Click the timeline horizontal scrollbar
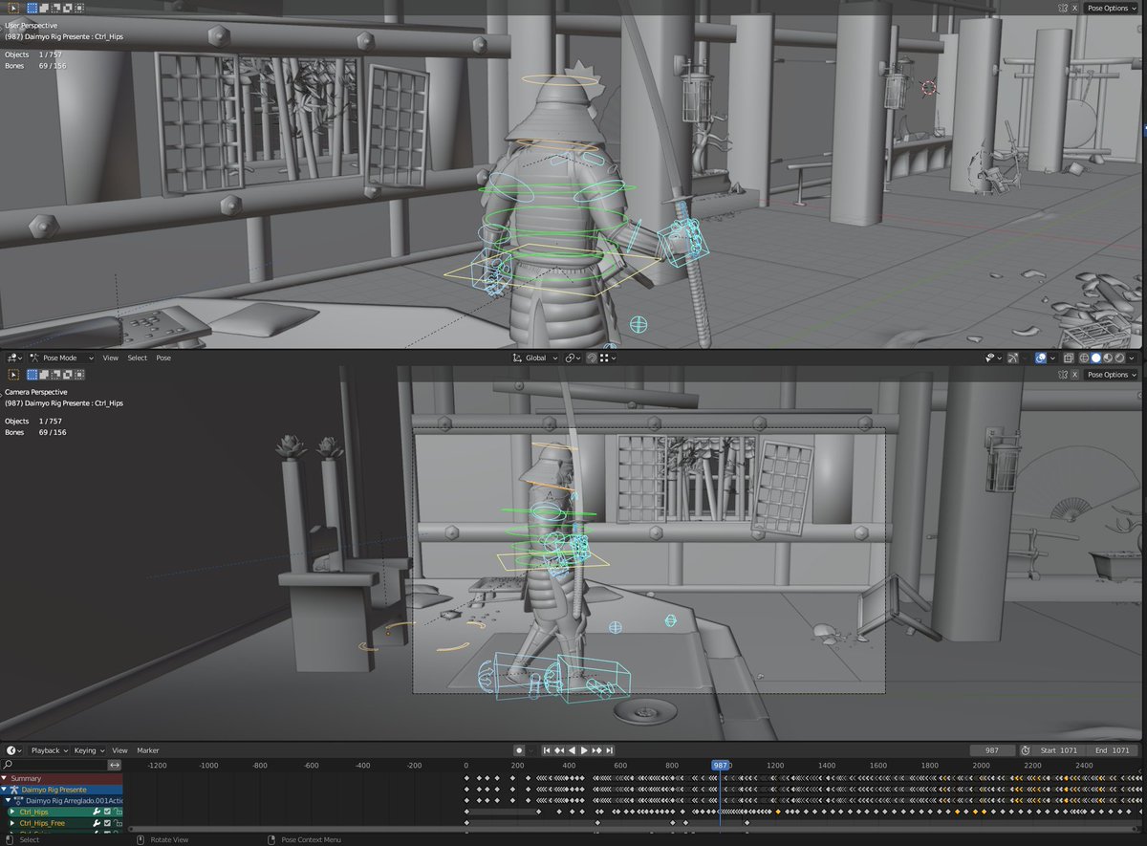 tap(635, 829)
